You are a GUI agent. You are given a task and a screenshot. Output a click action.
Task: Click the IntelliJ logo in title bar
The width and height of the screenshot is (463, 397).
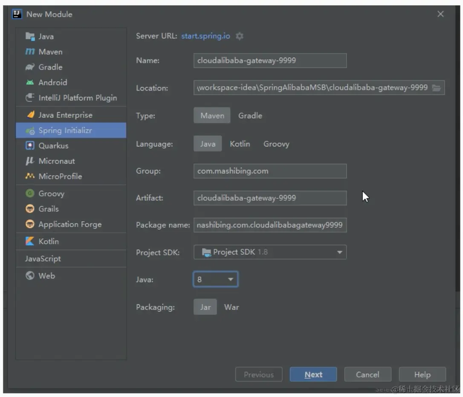(17, 14)
